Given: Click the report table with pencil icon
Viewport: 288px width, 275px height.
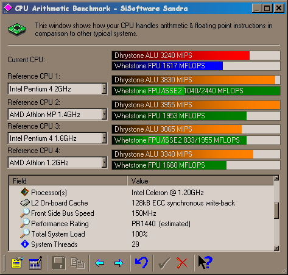Looking at the screenshot, I should tap(36, 263).
